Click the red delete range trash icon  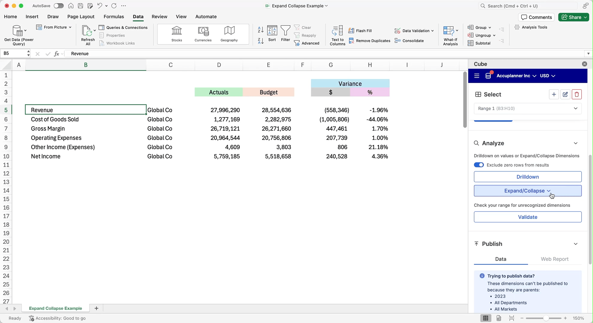577,95
